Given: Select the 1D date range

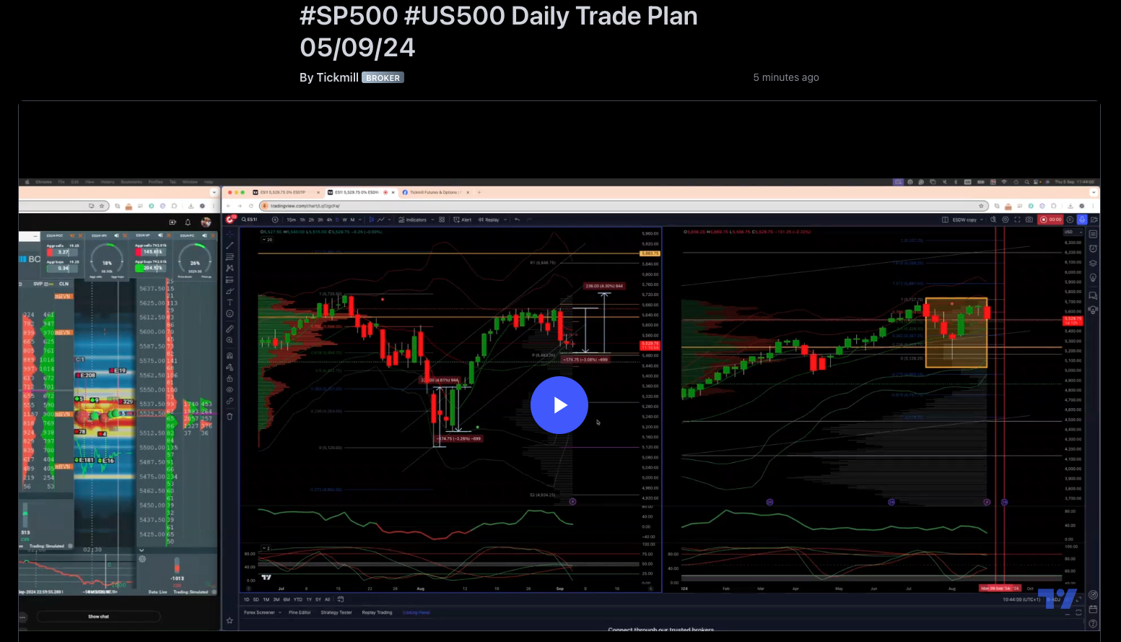Looking at the screenshot, I should 246,599.
